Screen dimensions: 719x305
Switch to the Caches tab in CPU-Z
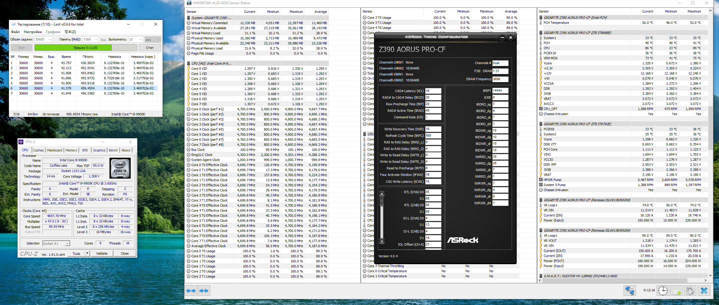pos(38,150)
